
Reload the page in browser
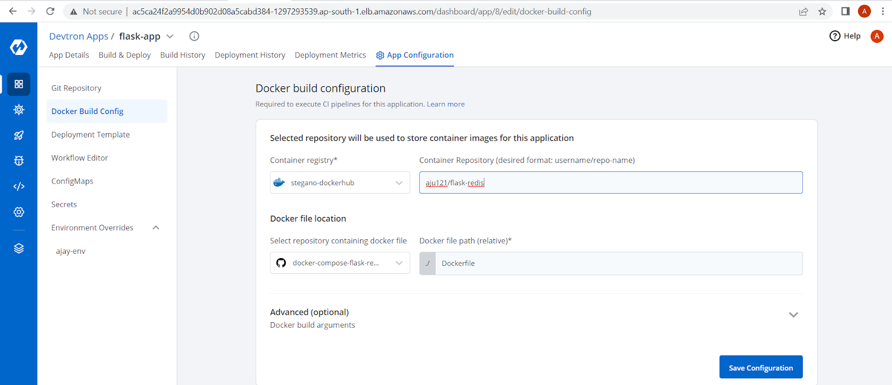[x=50, y=12]
